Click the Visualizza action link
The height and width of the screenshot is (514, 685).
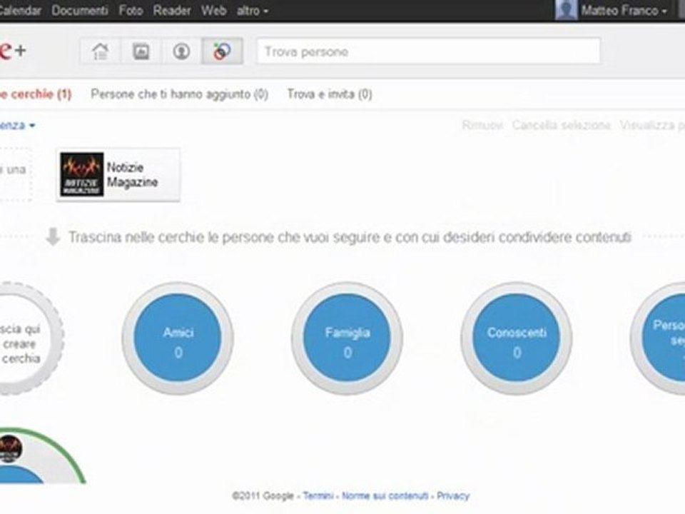click(x=651, y=126)
